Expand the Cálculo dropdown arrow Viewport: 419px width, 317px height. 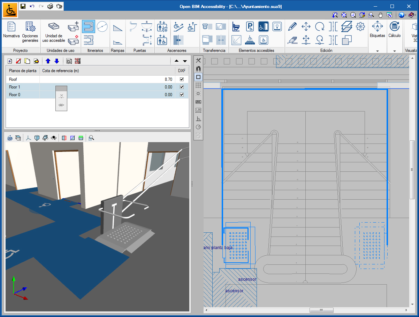395,51
